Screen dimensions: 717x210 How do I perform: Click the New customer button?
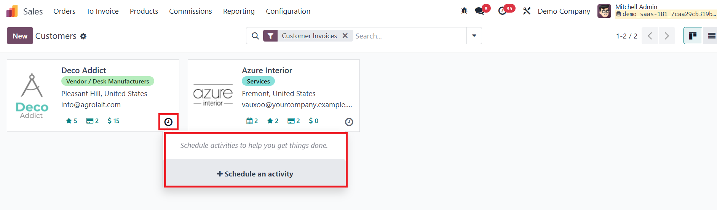pos(20,36)
